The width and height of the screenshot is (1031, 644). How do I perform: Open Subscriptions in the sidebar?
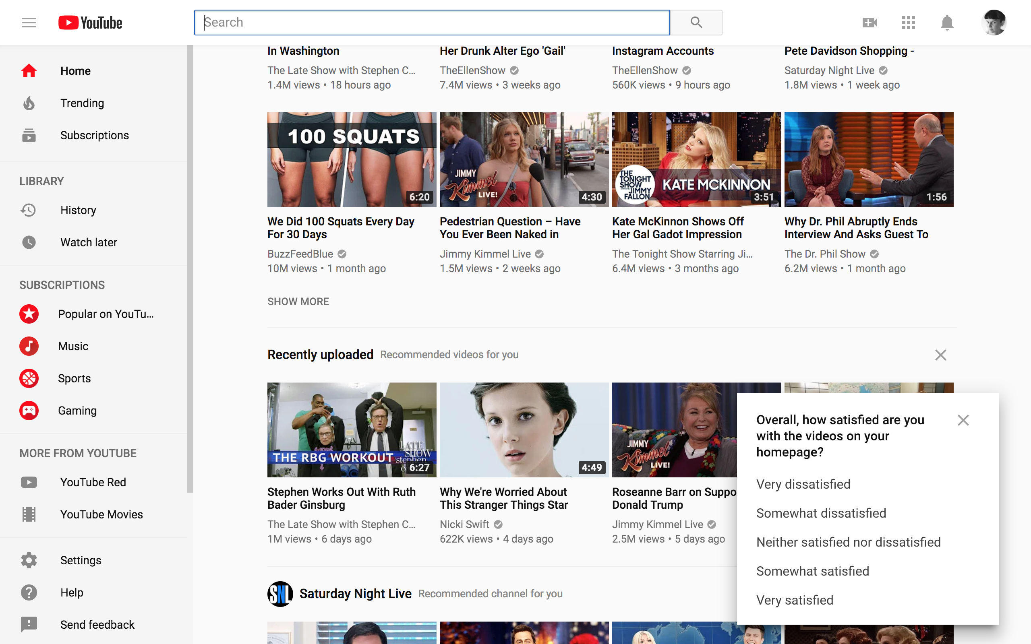coord(93,136)
